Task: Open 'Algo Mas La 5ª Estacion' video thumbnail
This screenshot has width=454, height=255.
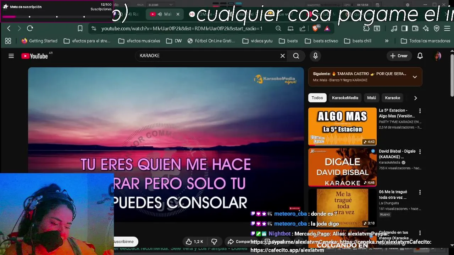Action: click(x=342, y=126)
